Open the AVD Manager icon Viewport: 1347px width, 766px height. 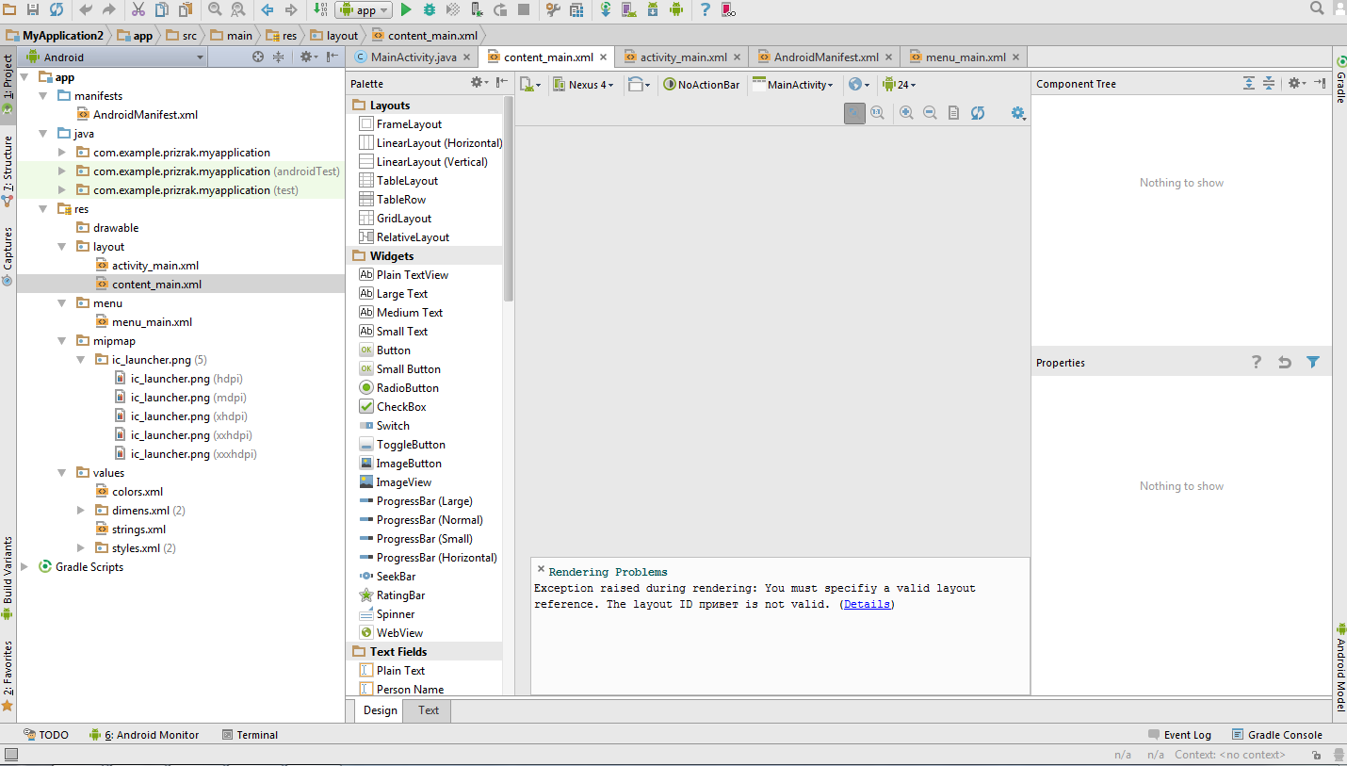629,9
